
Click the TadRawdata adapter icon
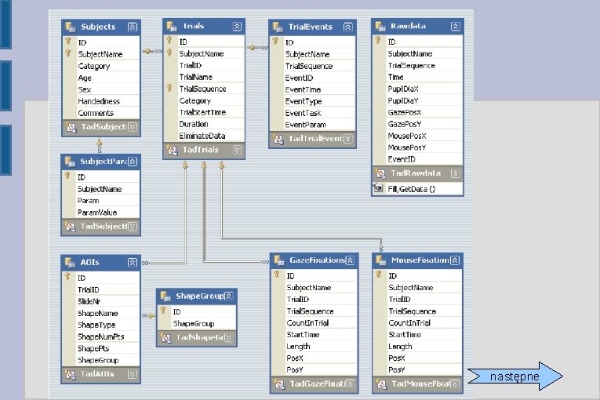380,174
